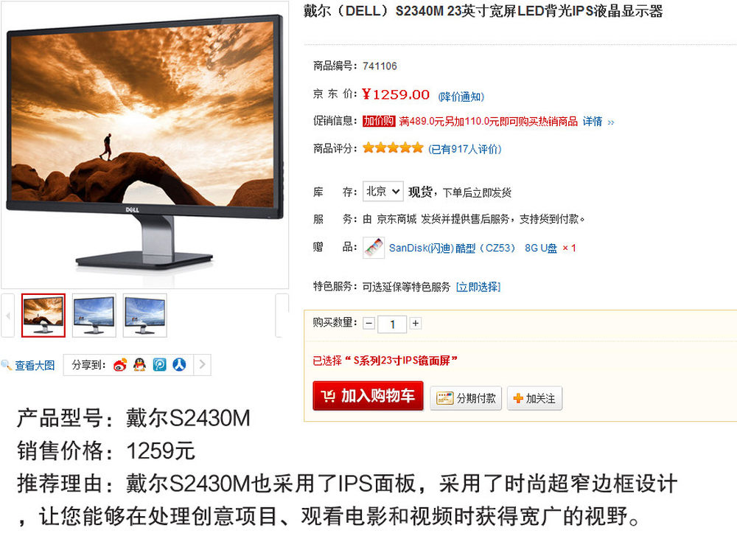Share via QQ penguin icon
The width and height of the screenshot is (737, 553).
click(x=139, y=365)
